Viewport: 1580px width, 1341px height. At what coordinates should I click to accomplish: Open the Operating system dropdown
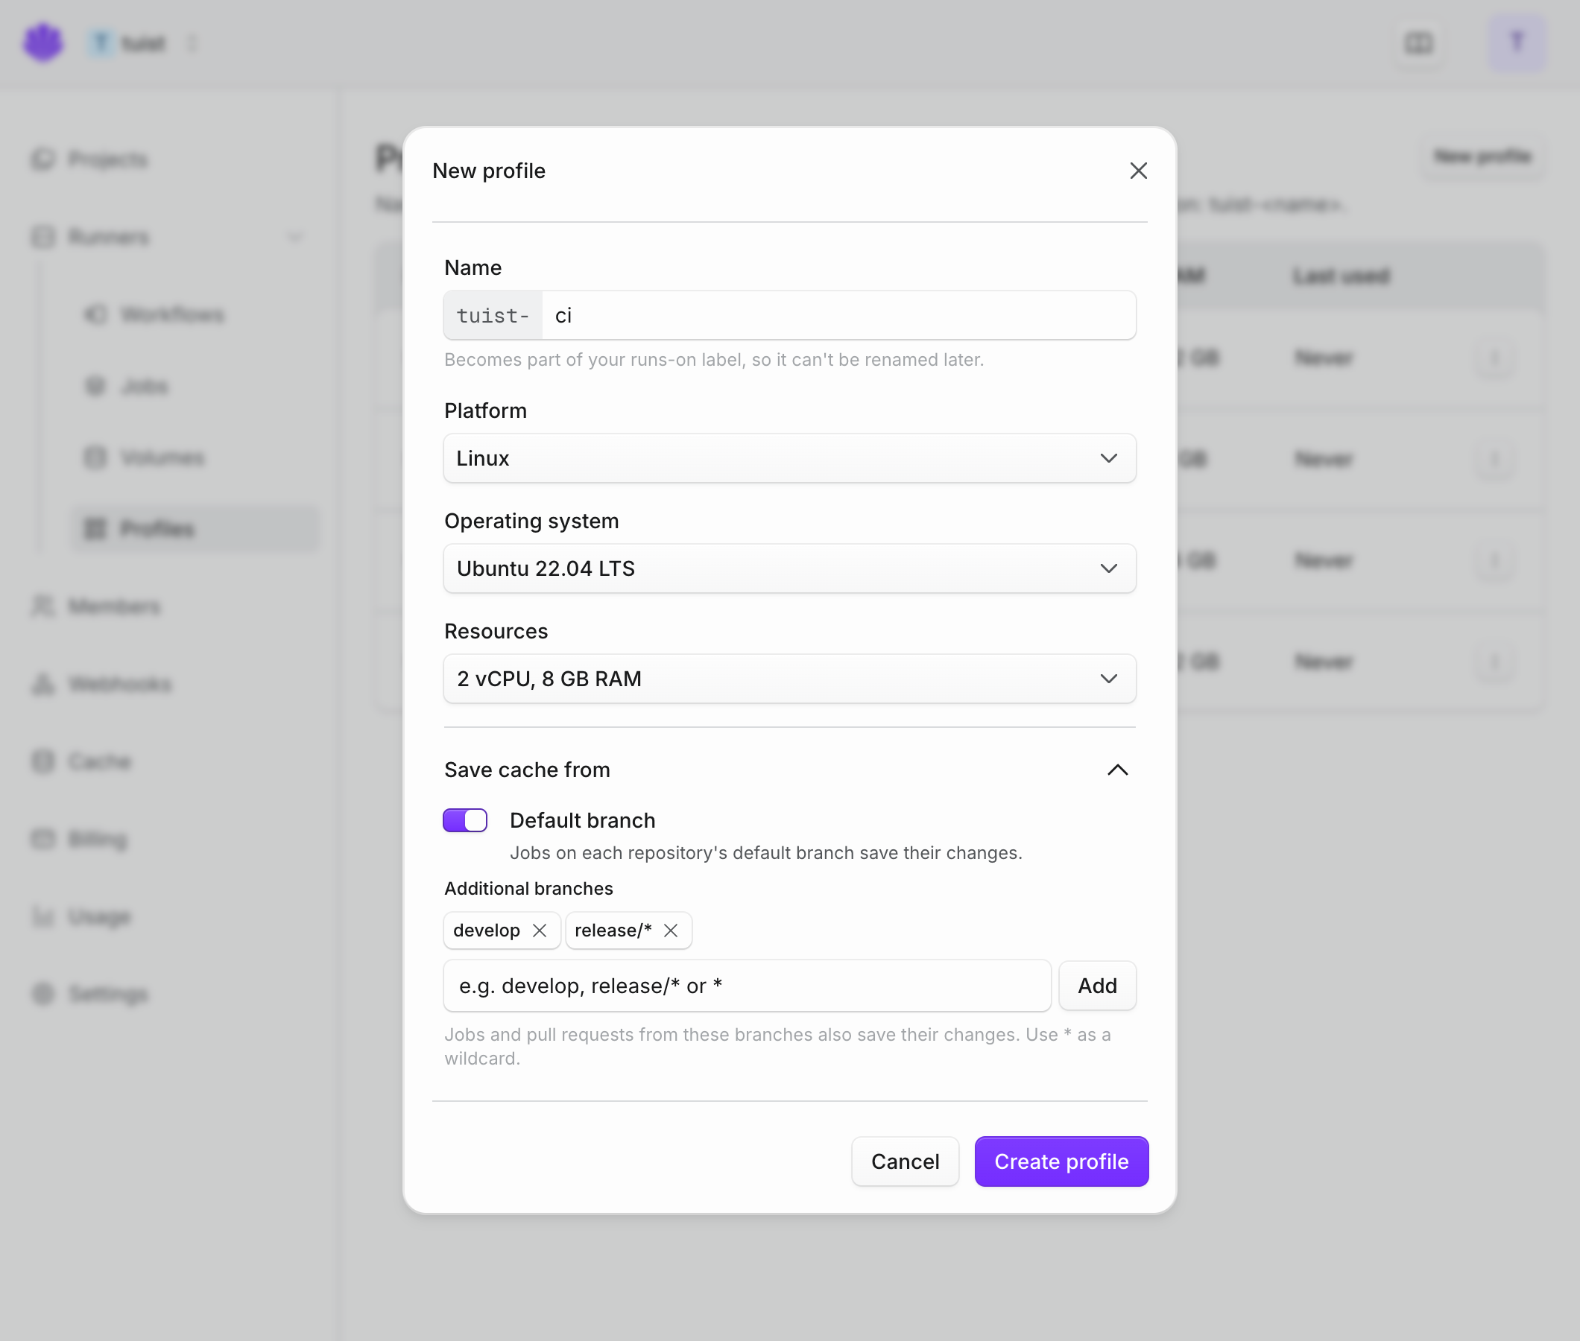(789, 568)
